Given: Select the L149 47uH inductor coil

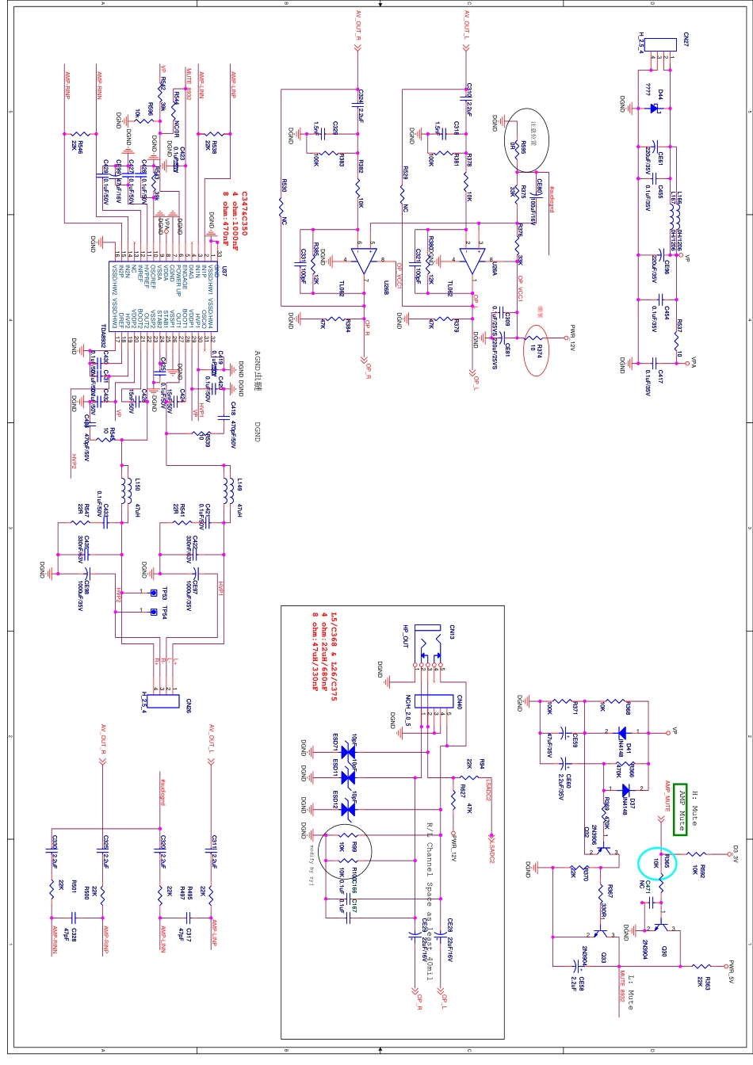Looking at the screenshot, I should tap(227, 491).
